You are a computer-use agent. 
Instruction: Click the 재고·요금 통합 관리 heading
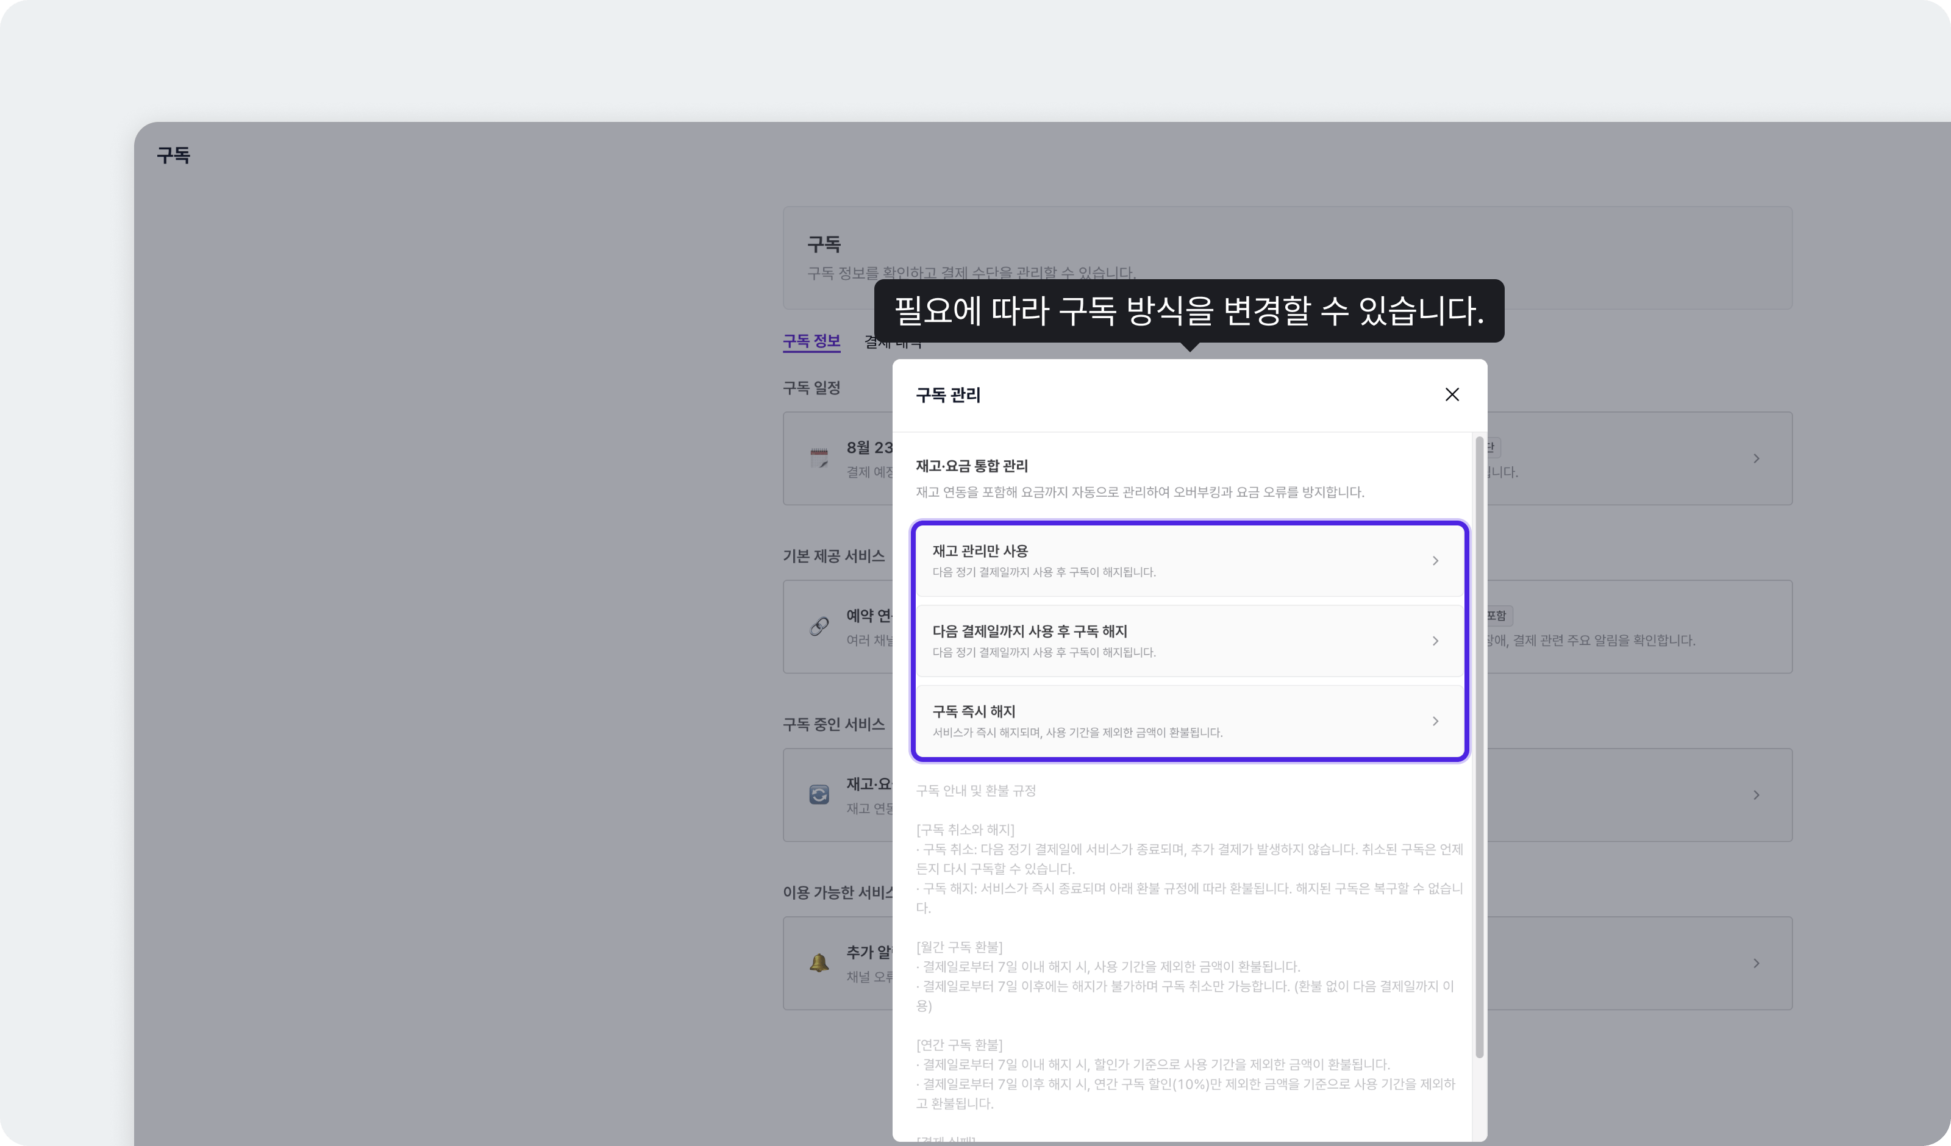pos(972,465)
